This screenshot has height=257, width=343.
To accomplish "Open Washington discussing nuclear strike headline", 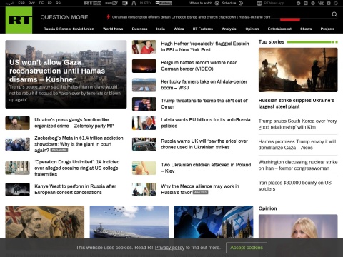I will pos(298,166).
